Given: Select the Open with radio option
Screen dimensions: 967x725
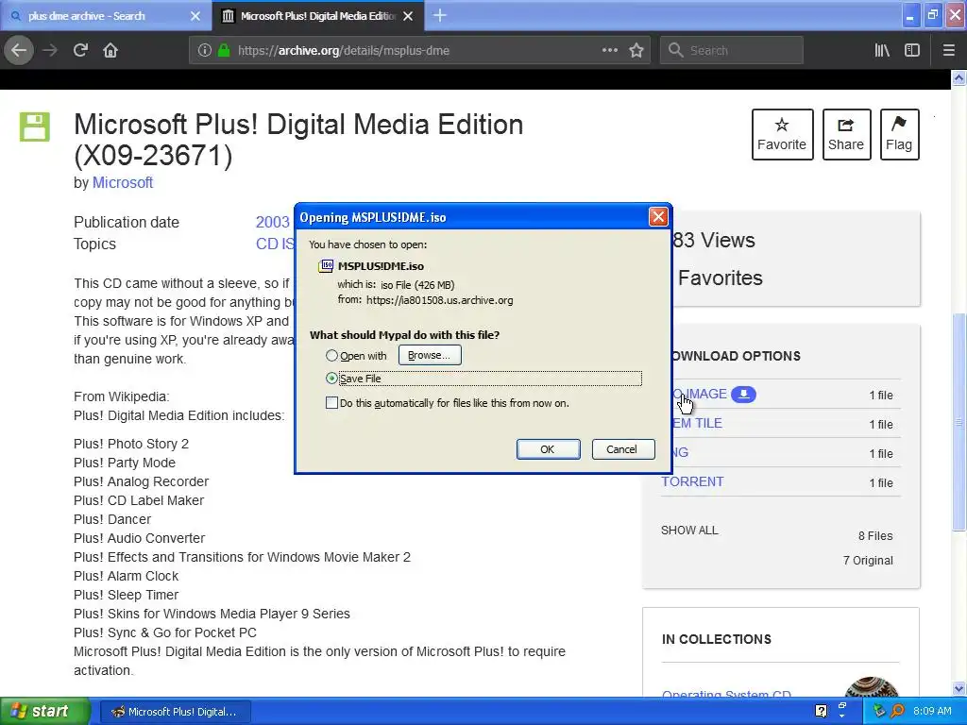Looking at the screenshot, I should click(x=331, y=356).
